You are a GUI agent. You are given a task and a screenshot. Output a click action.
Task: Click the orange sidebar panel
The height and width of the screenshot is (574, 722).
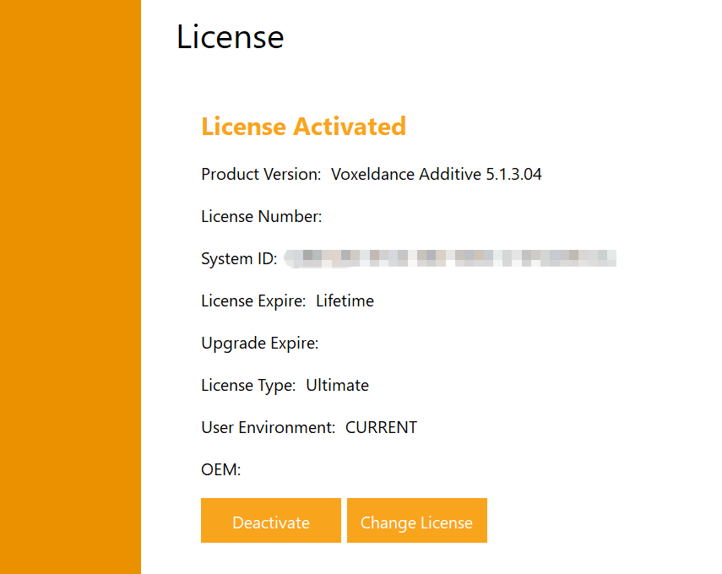tap(70, 287)
